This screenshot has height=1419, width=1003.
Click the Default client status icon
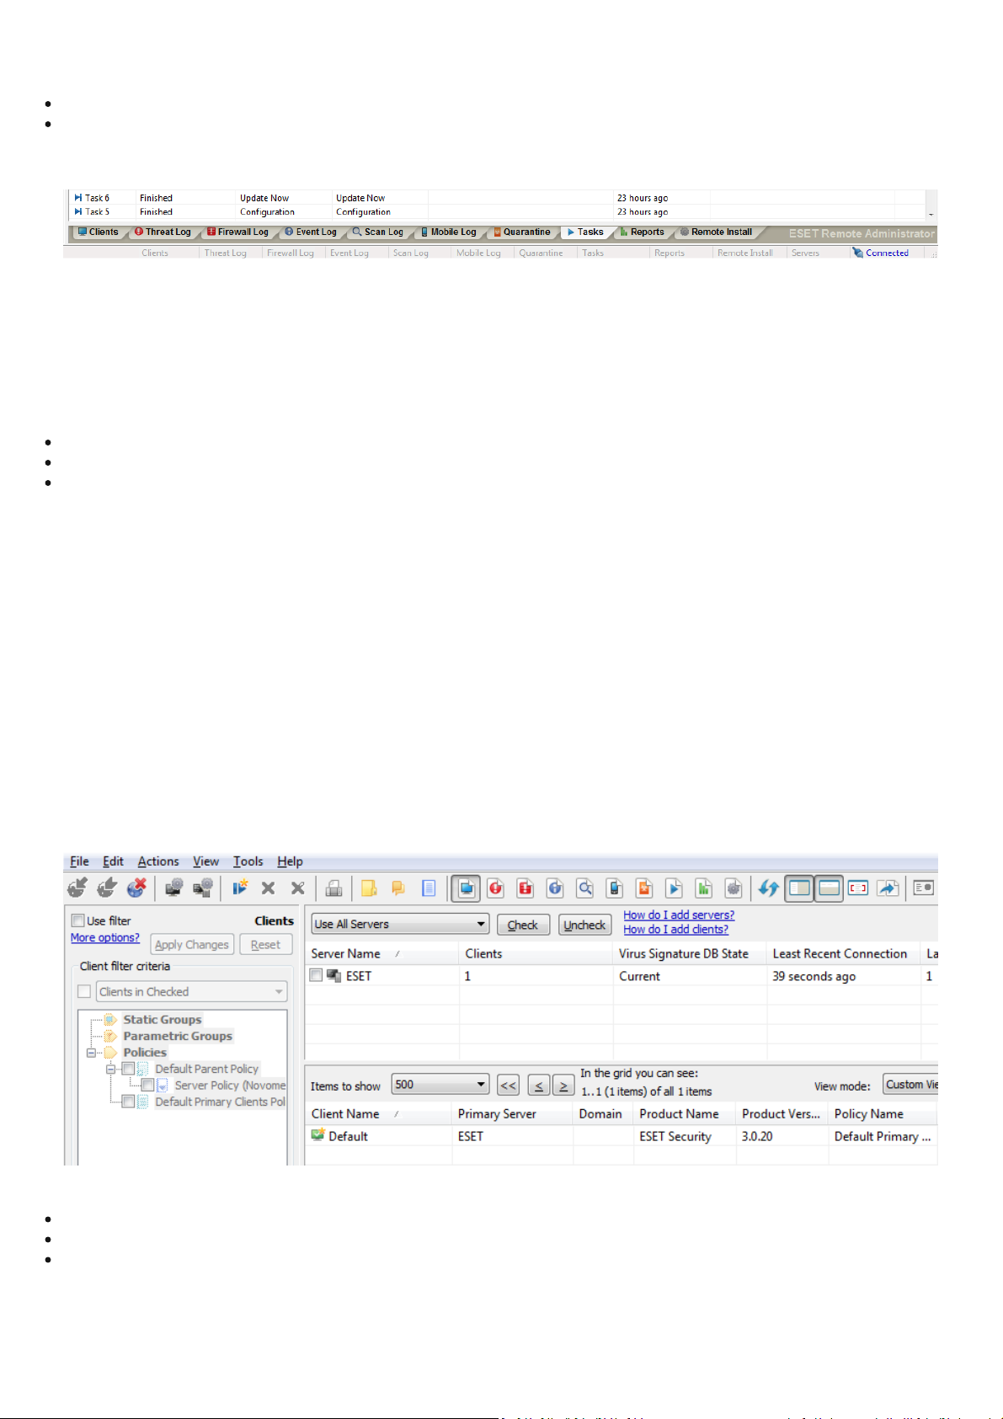[317, 1135]
